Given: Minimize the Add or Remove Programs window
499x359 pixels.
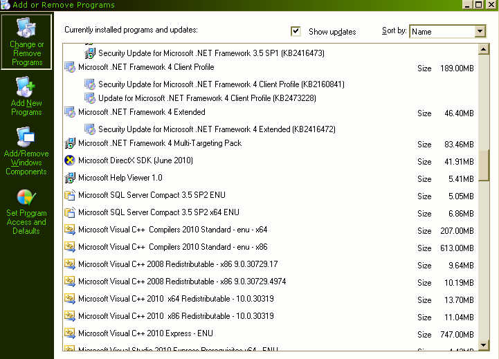Looking at the screenshot, I should pos(467,5).
